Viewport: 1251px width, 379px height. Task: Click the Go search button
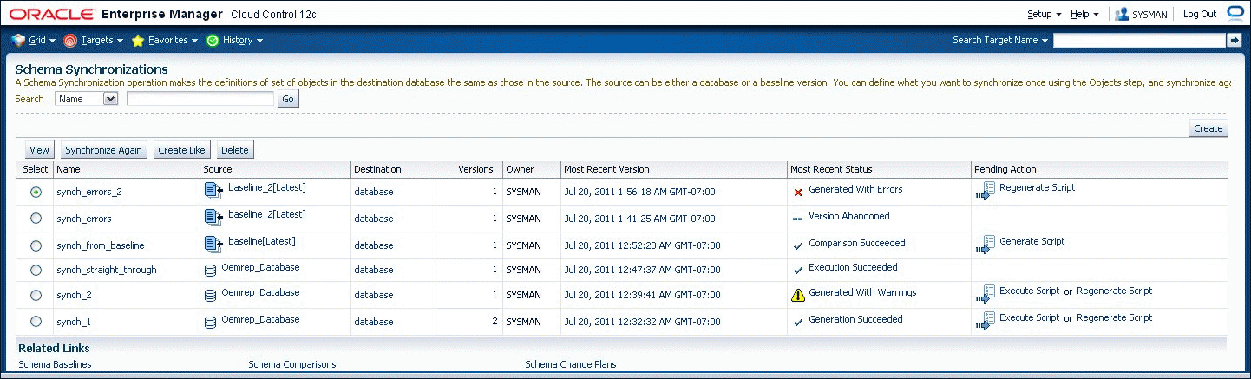(x=288, y=100)
